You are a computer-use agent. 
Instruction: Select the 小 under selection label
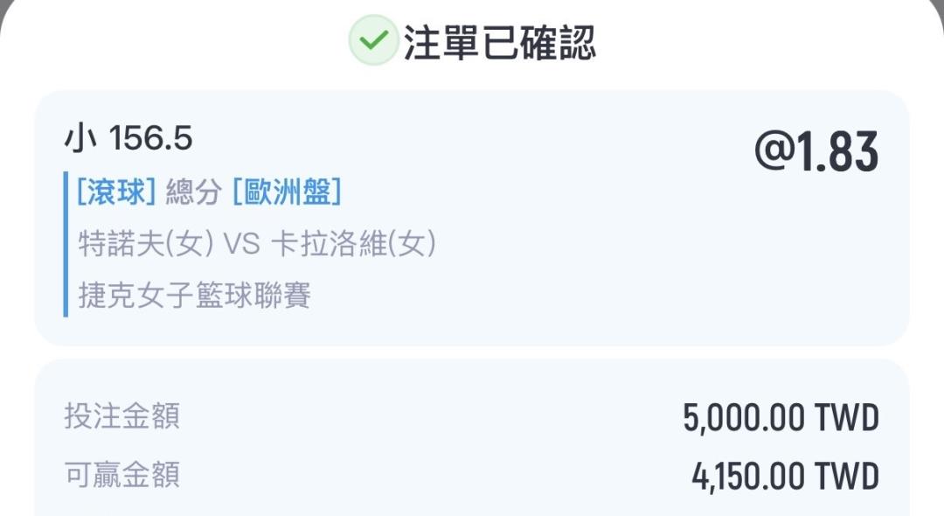pyautogui.click(x=79, y=138)
